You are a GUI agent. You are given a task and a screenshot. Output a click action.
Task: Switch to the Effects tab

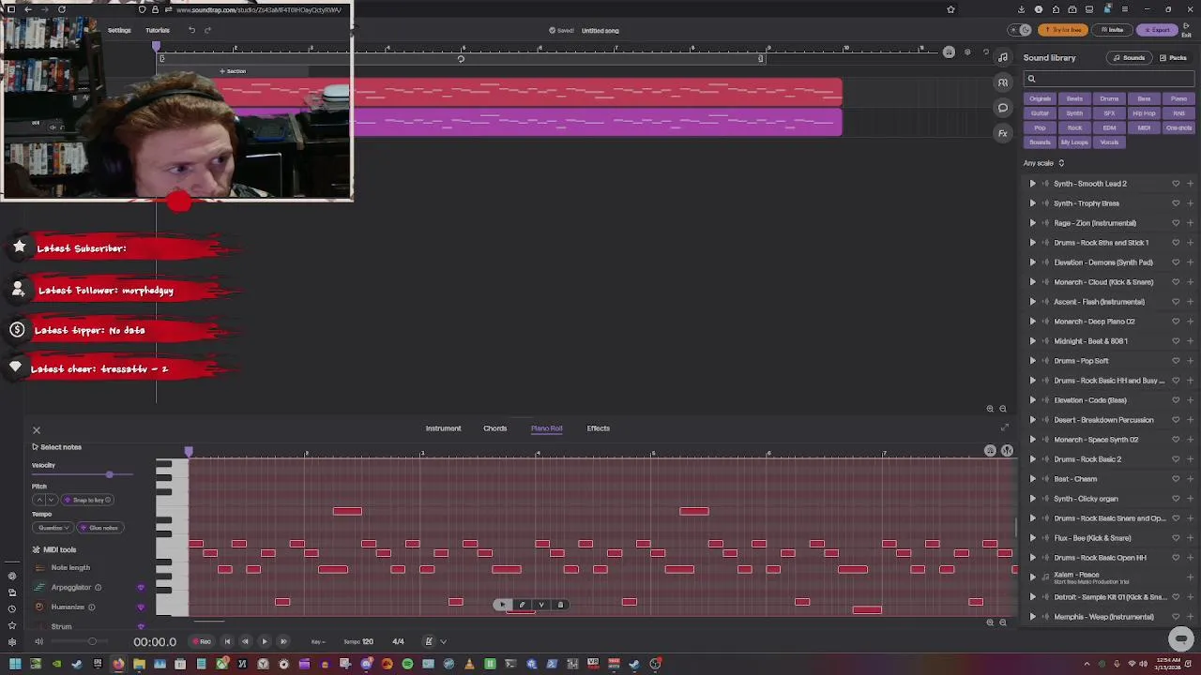pos(598,428)
